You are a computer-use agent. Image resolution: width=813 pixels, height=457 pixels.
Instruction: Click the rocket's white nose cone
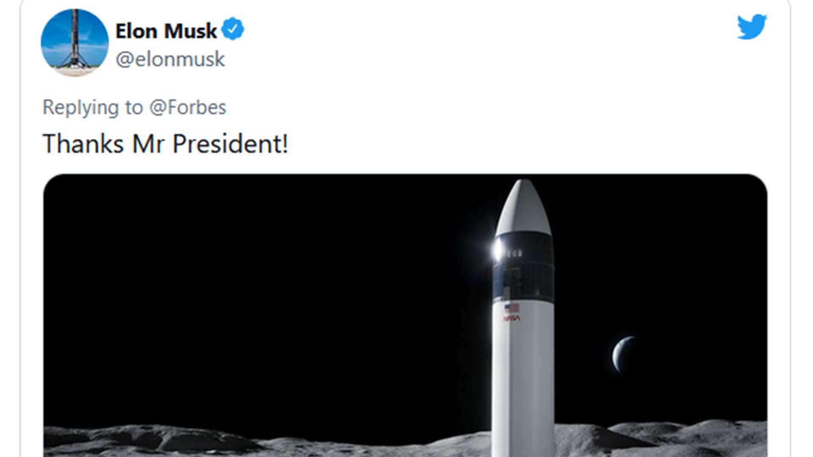pyautogui.click(x=523, y=207)
